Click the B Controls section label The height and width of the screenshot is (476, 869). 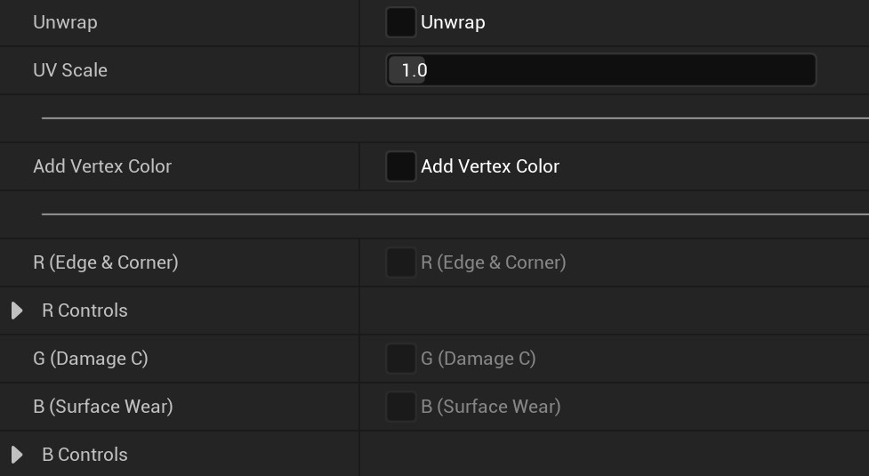point(84,455)
